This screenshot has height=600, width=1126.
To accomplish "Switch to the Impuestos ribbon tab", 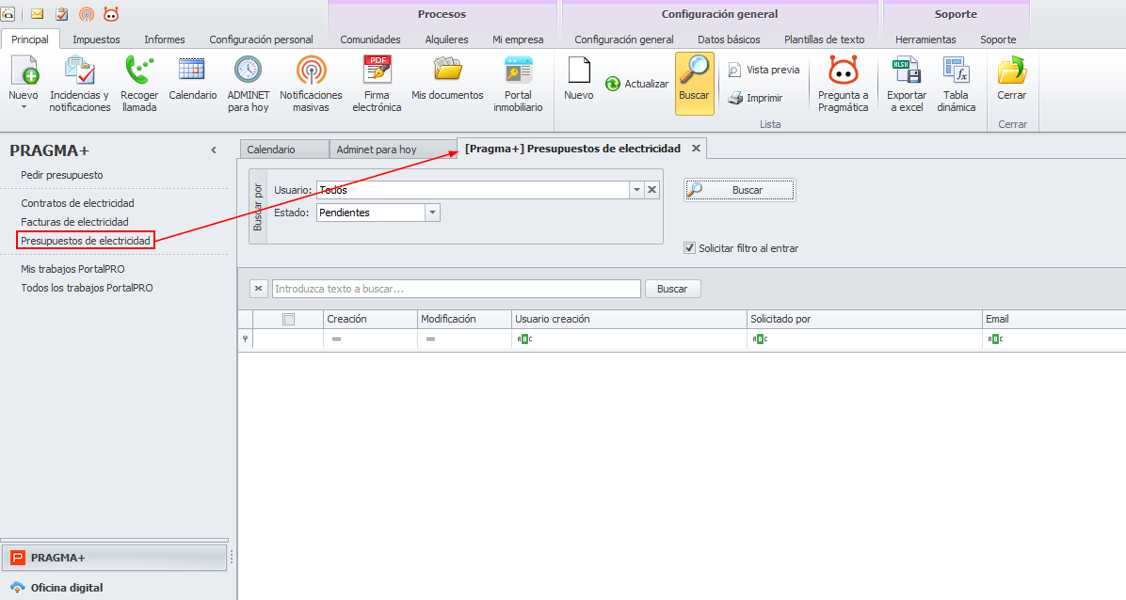I will click(96, 39).
